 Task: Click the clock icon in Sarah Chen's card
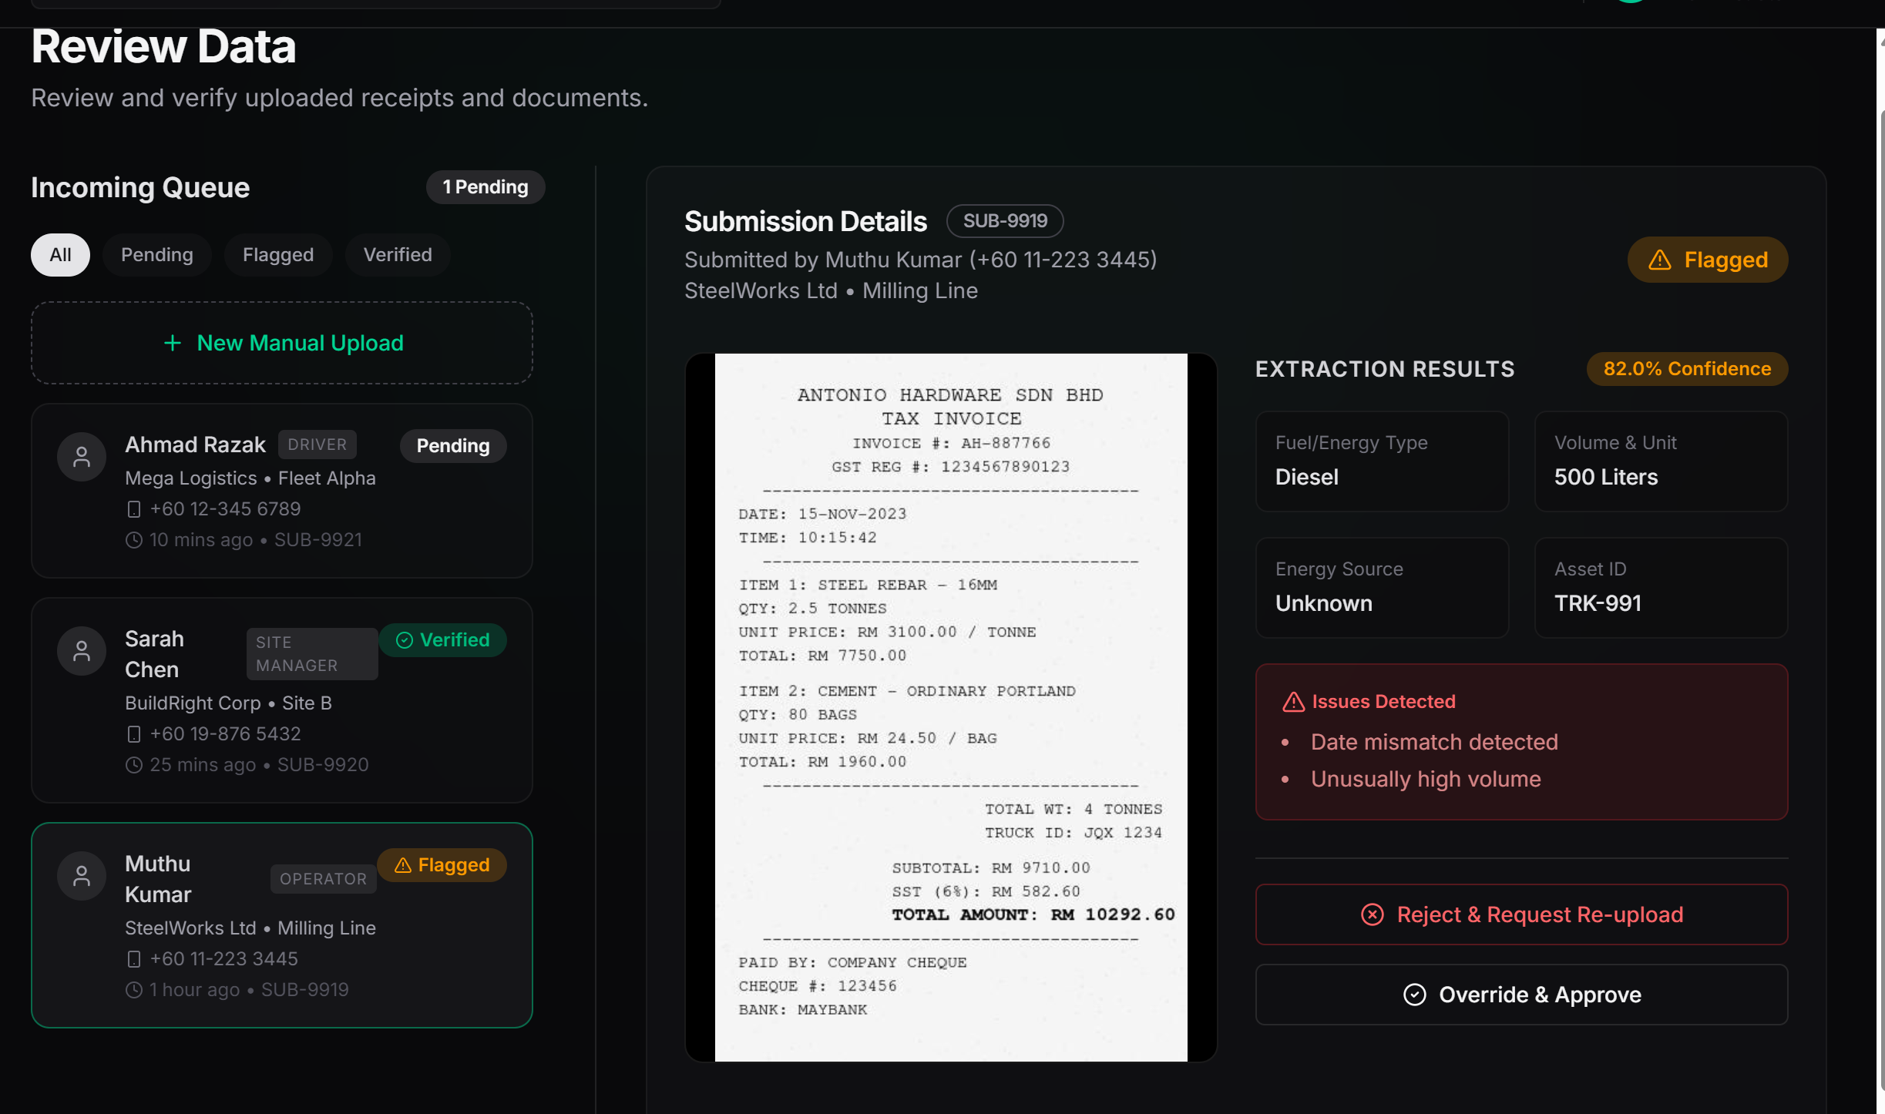point(133,765)
